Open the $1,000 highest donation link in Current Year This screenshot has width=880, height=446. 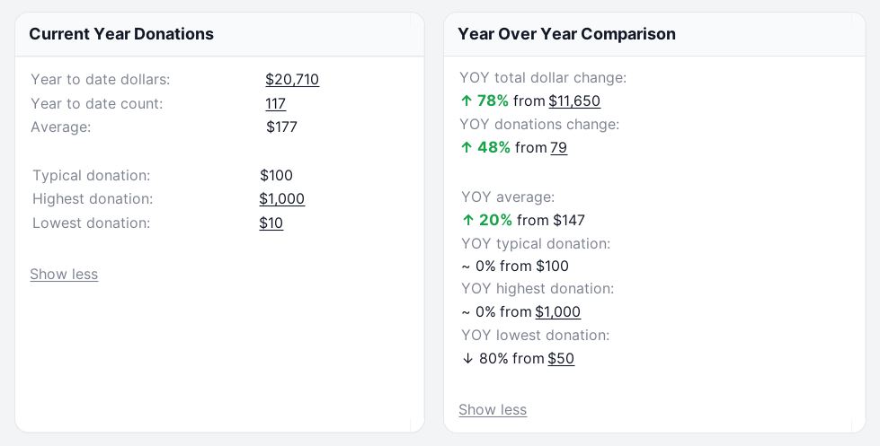[x=281, y=199]
